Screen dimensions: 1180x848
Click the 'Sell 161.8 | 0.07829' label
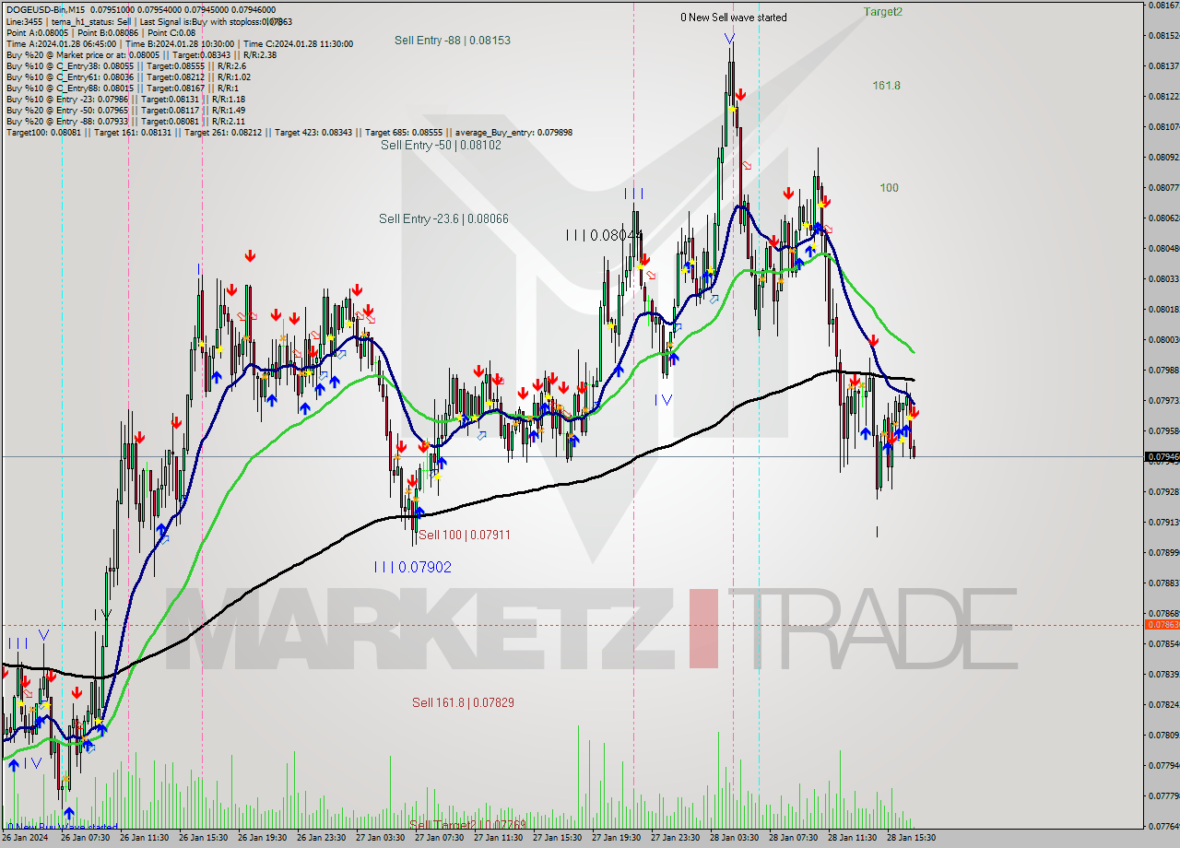[463, 702]
